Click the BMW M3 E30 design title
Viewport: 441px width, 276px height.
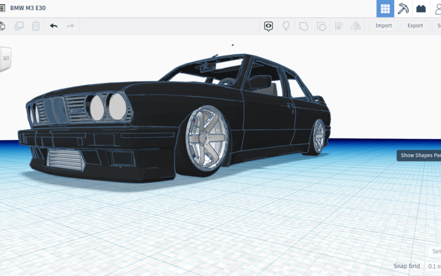click(x=28, y=8)
